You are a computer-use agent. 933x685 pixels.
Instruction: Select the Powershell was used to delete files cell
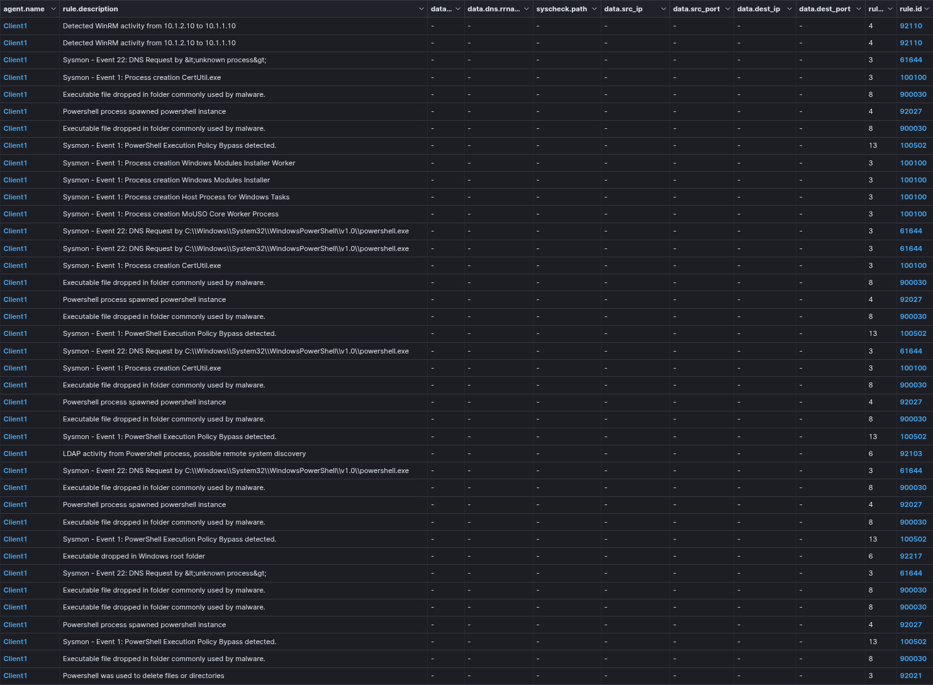pyautogui.click(x=143, y=676)
